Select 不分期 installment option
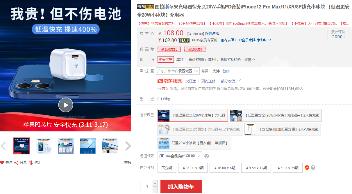352x194 pixels. tap(167, 168)
